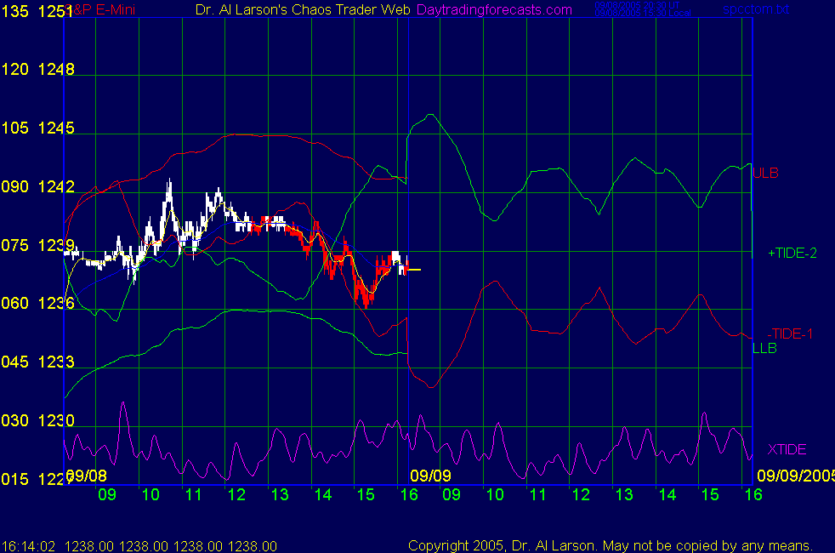The image size is (835, 553).
Task: Click the last 1238.00 quote in the status line
Action: coord(253,546)
